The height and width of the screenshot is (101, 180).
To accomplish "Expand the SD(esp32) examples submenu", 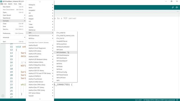I will click(40, 5).
